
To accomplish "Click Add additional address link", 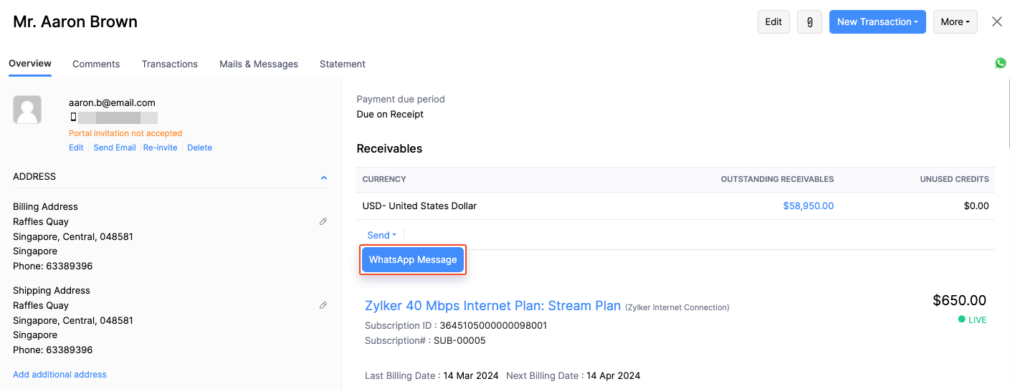I will click(59, 375).
